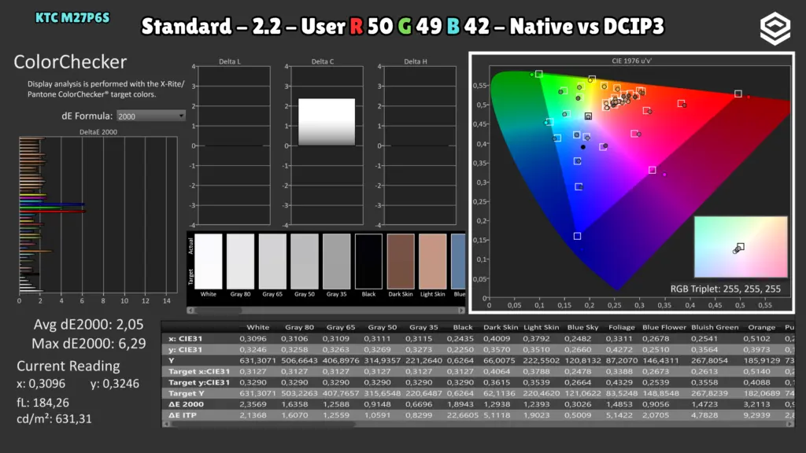Click the Max dE2000: 6,29 text

[89, 344]
